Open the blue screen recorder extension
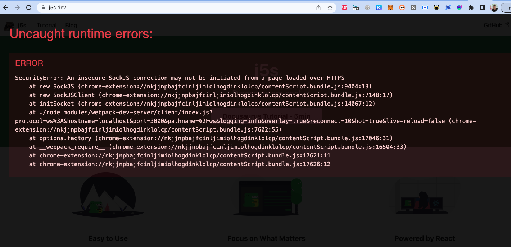 click(x=425, y=8)
